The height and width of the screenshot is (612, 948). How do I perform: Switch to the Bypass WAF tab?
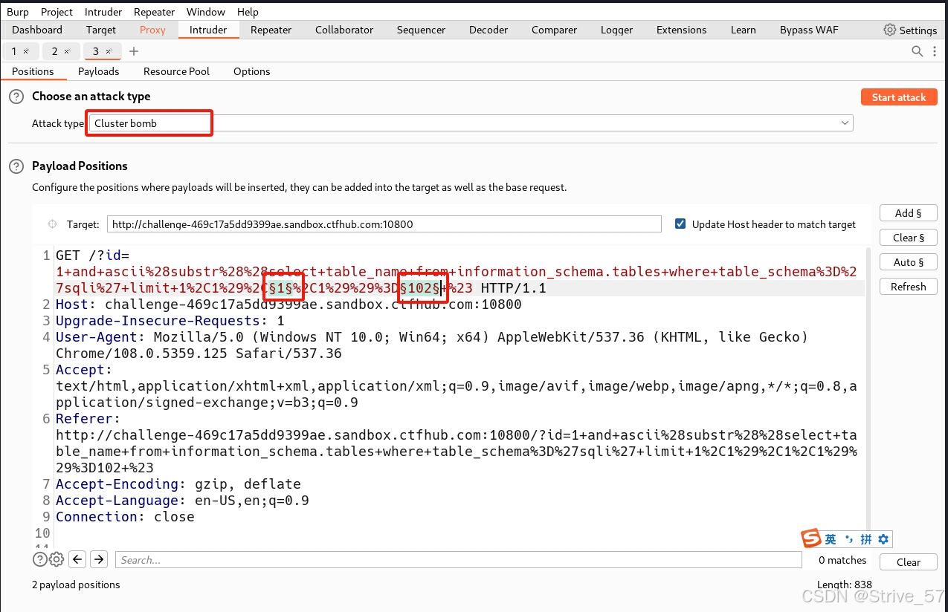809,30
